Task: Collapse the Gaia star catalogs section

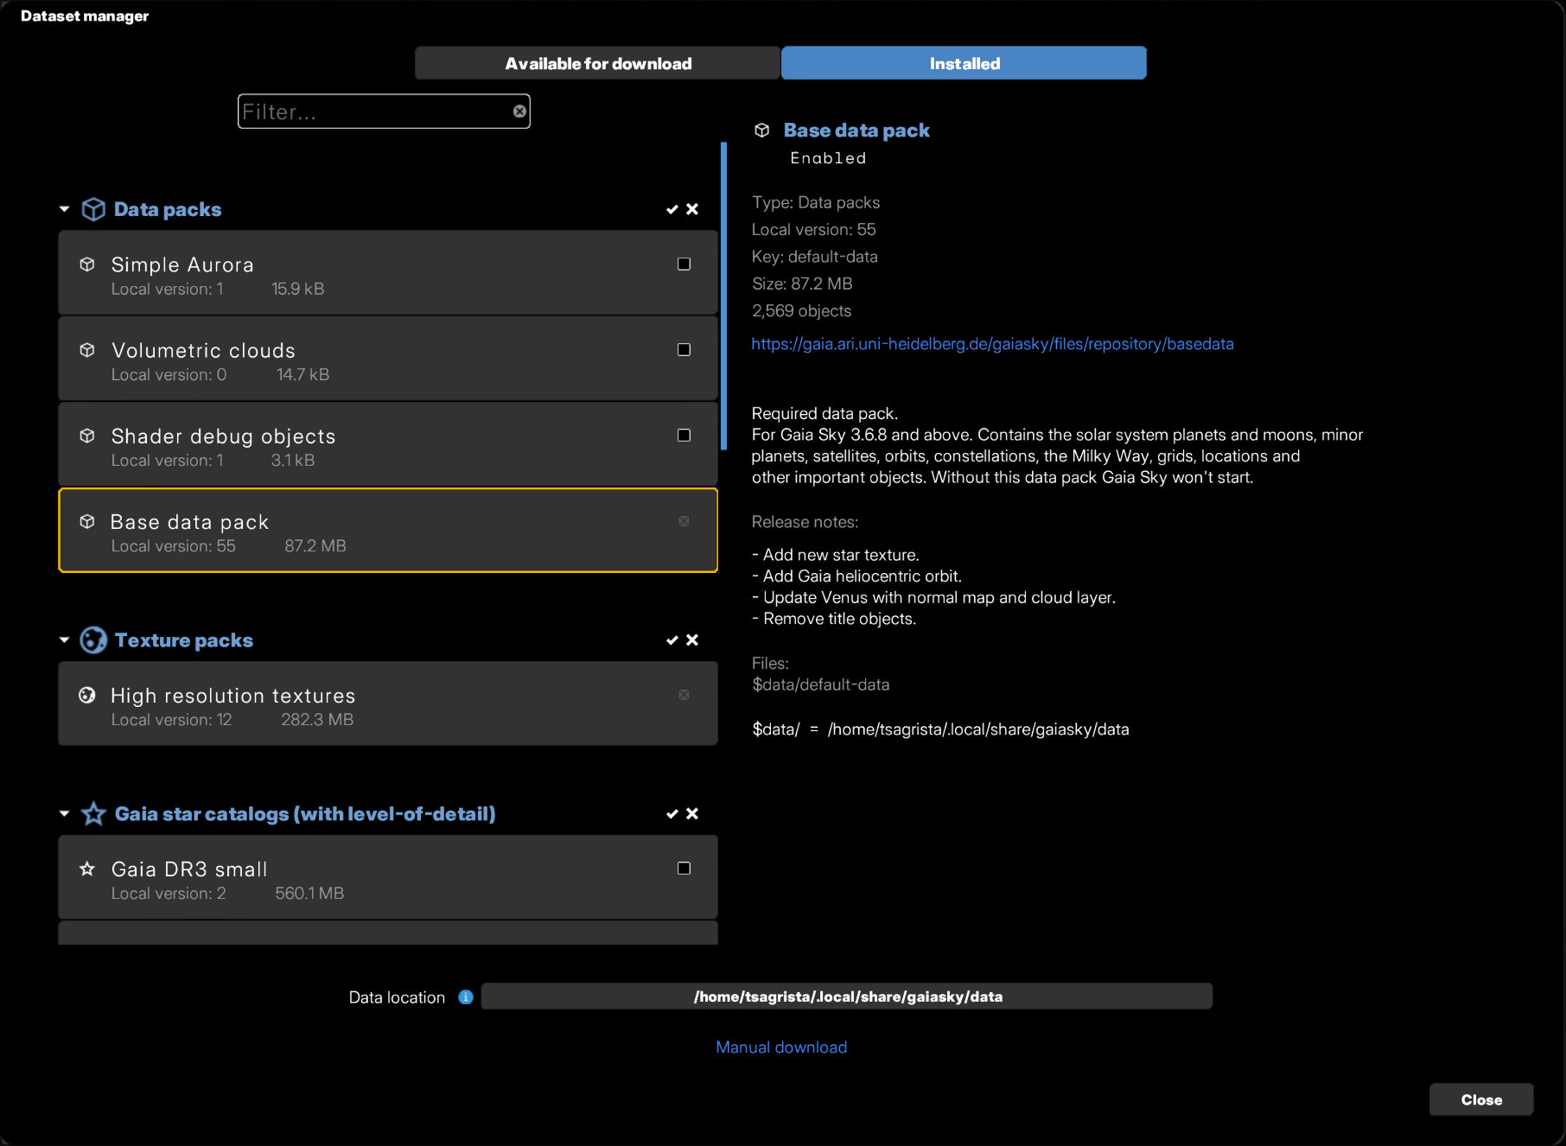Action: [65, 814]
